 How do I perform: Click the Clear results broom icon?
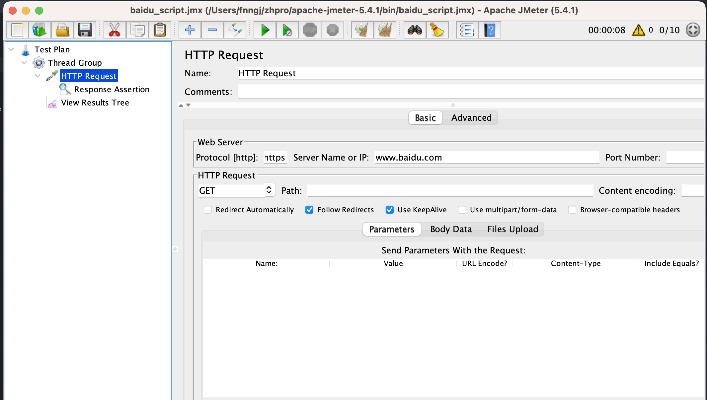point(362,30)
